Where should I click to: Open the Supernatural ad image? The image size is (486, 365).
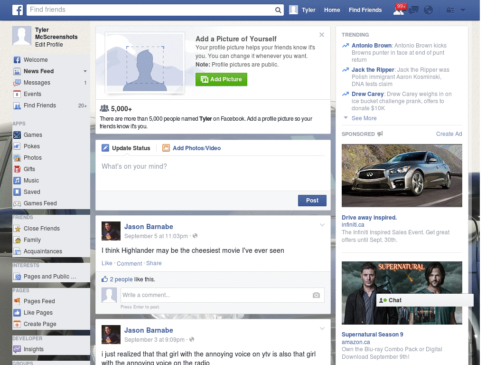tap(402, 293)
